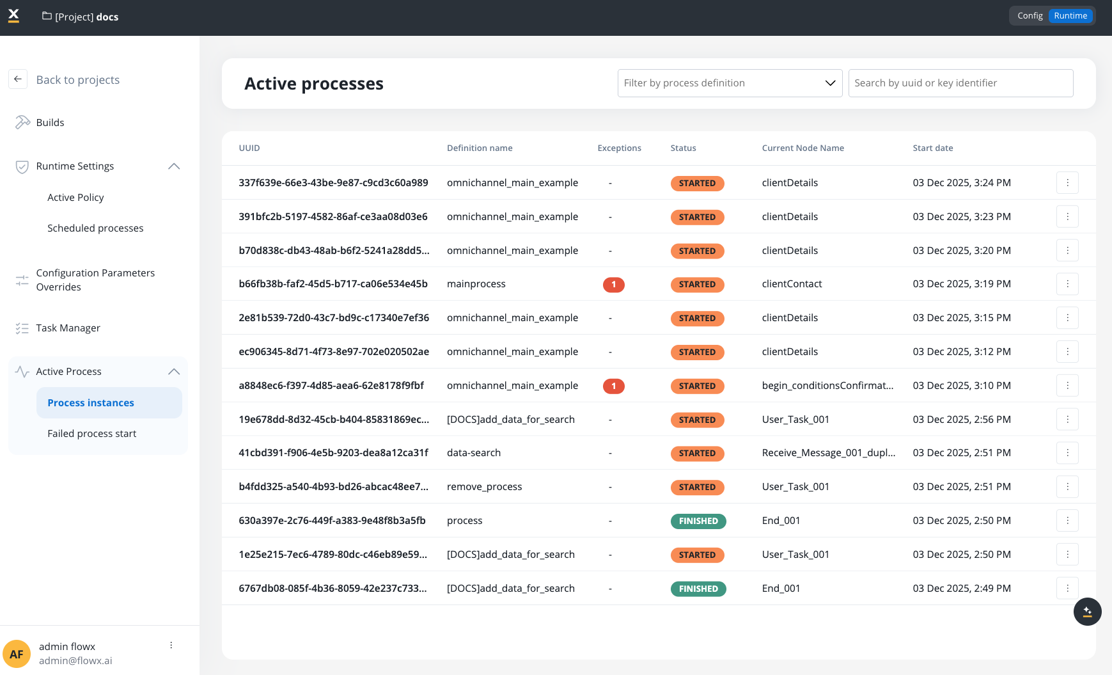This screenshot has width=1112, height=675.
Task: Go to Active Policy
Action: [x=75, y=198]
